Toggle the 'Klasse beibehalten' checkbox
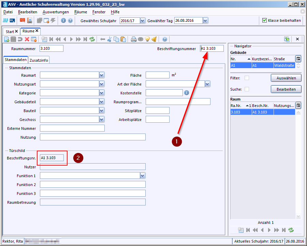307x246 pixels. tap(264, 20)
